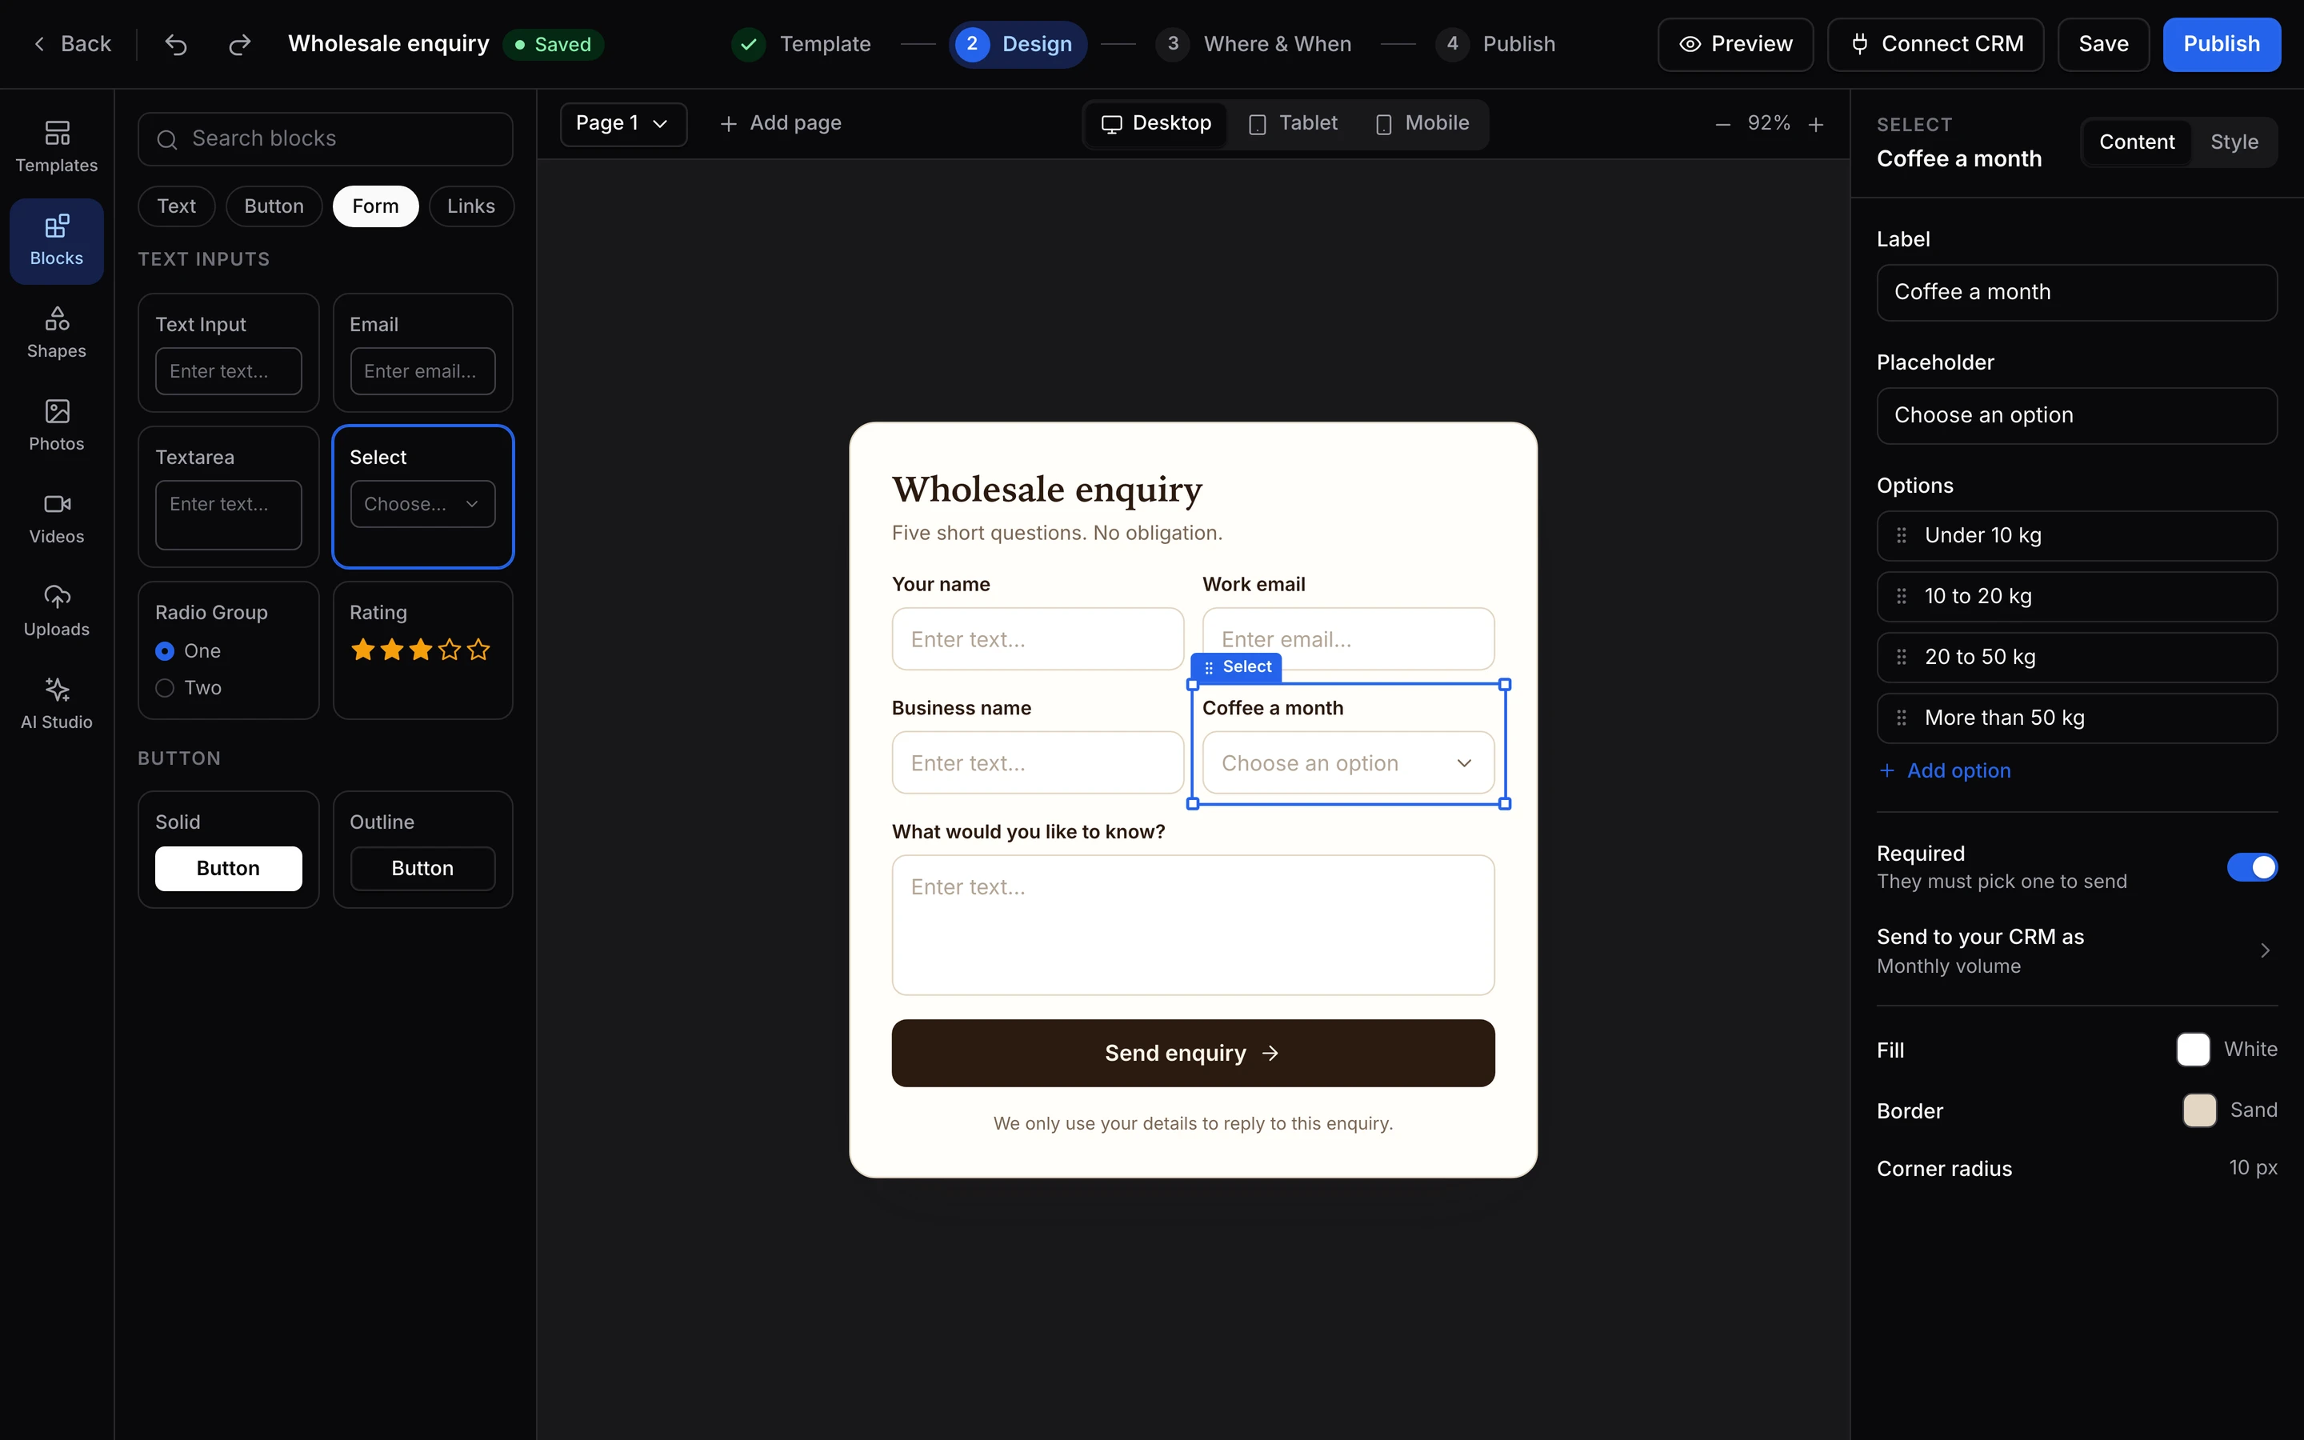Open the Photos sidebar panel

click(56, 425)
